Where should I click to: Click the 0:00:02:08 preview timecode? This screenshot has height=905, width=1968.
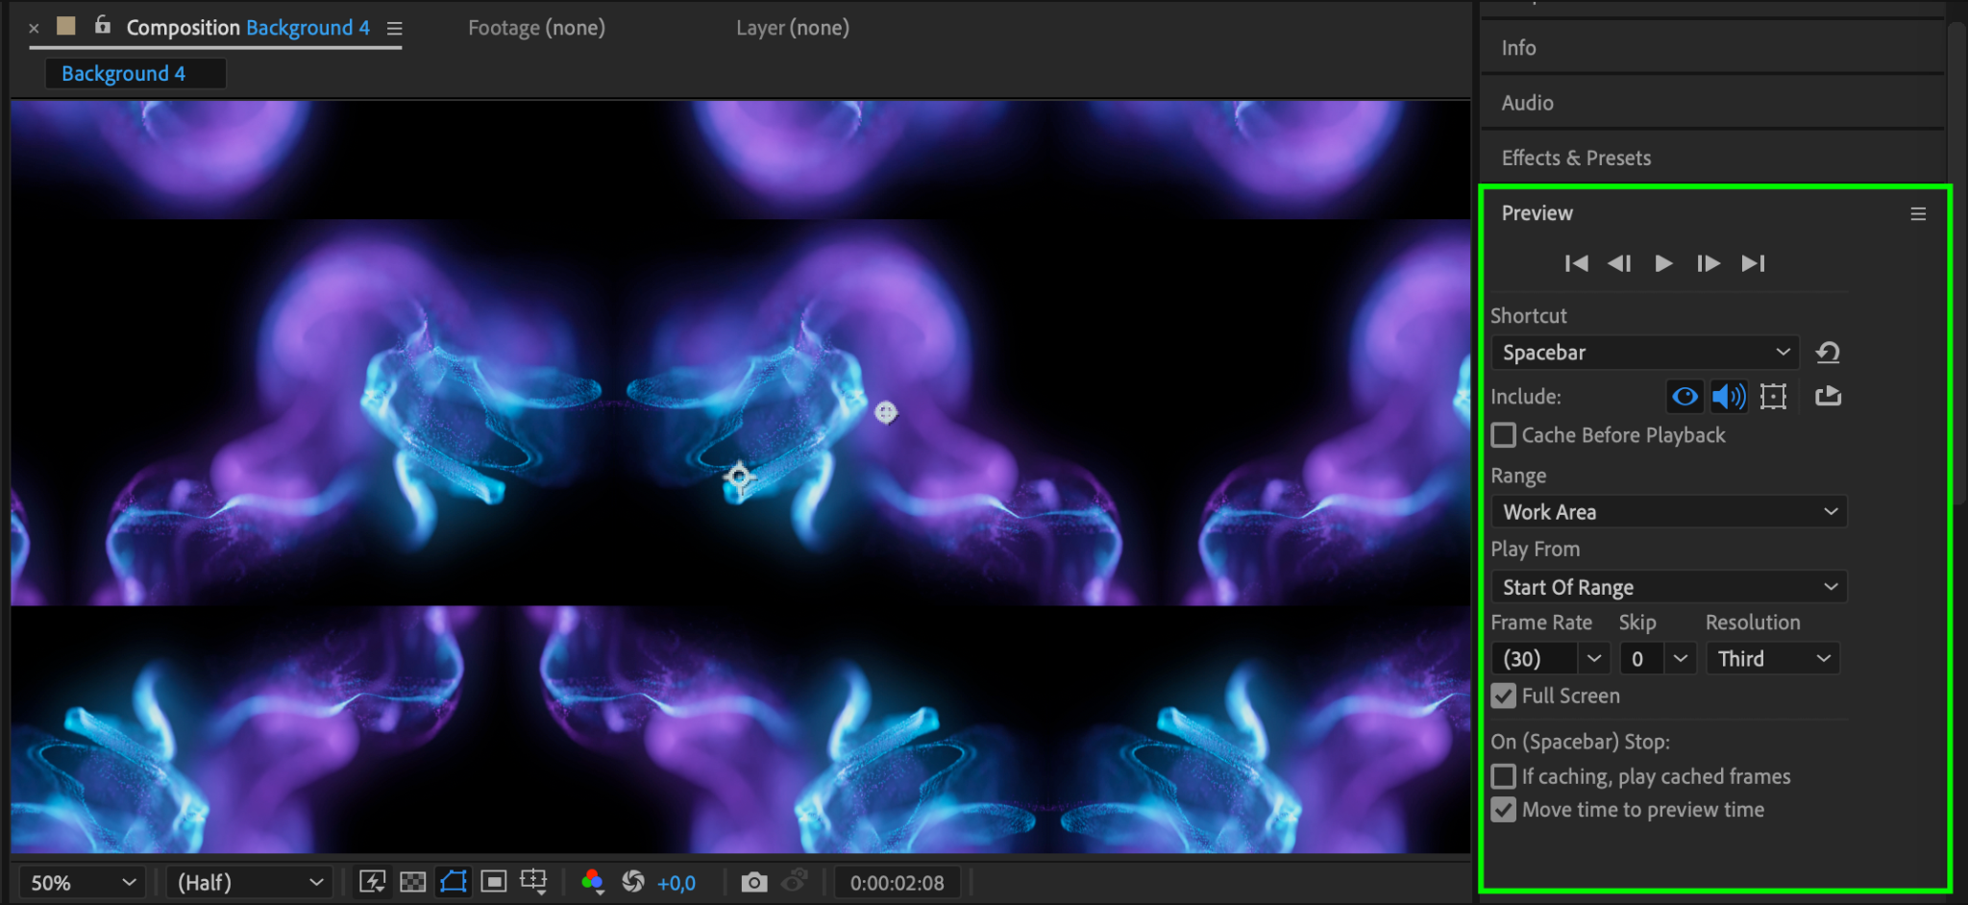pyautogui.click(x=898, y=883)
